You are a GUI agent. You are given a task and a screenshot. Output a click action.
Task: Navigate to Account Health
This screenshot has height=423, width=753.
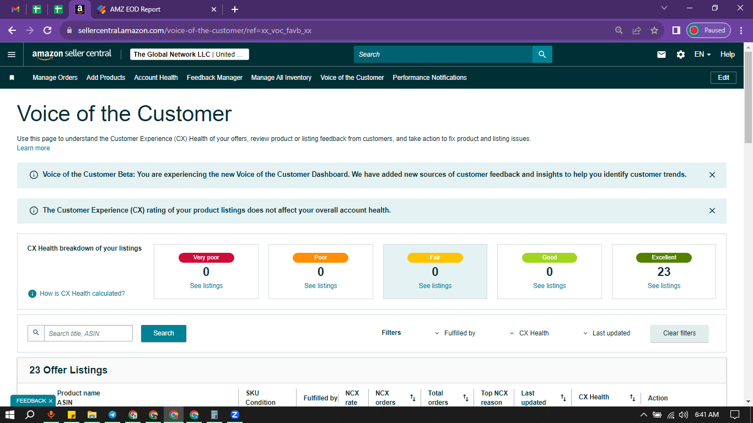coord(156,78)
